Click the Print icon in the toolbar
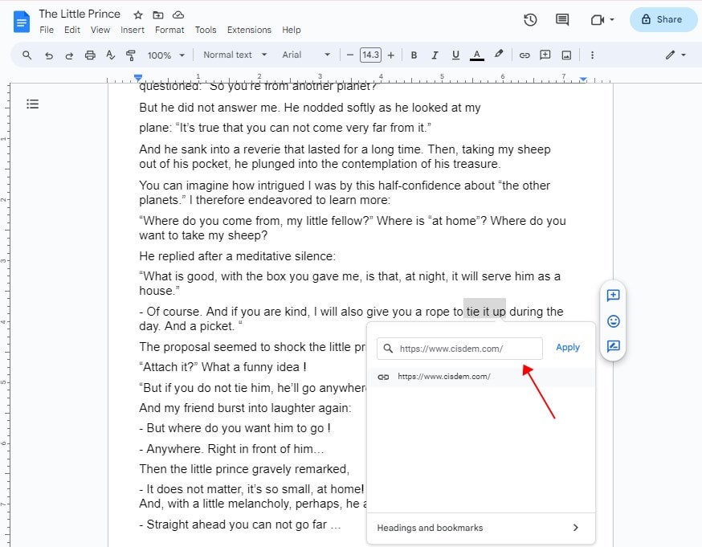The width and height of the screenshot is (702, 547). click(x=90, y=55)
